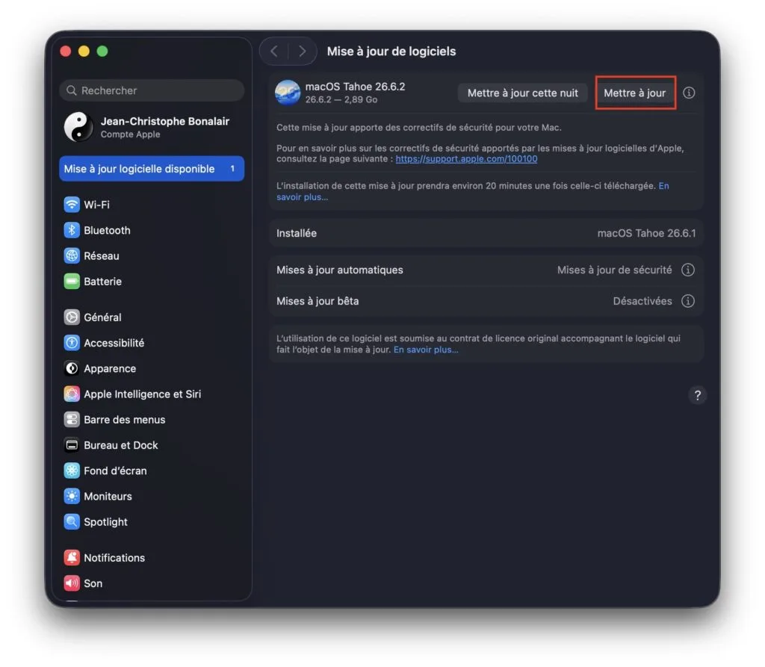Open the support.apple.com/100100 link
765x667 pixels.
(x=466, y=159)
